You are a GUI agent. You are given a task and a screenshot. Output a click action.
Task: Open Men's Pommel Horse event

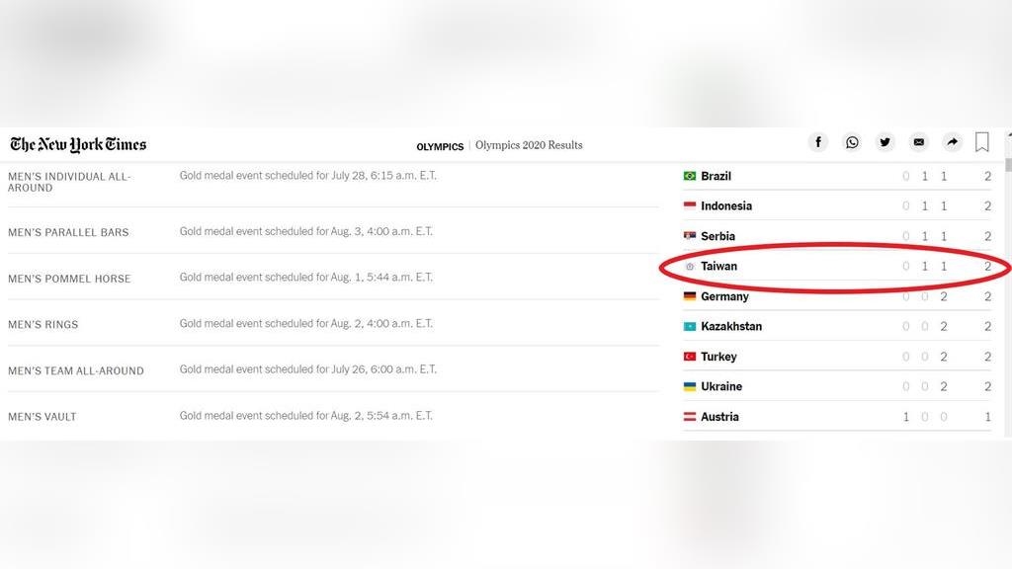[x=69, y=279]
